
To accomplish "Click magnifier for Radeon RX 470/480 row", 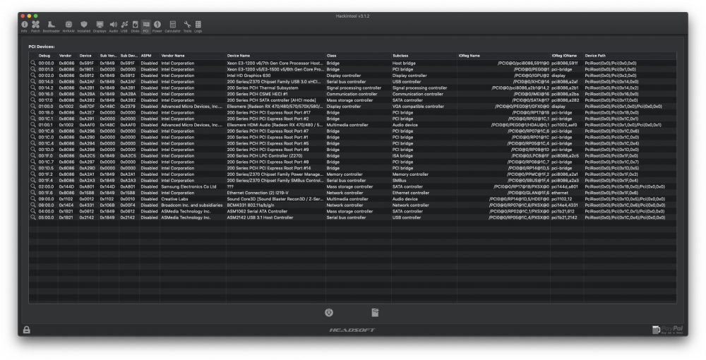I will point(33,106).
